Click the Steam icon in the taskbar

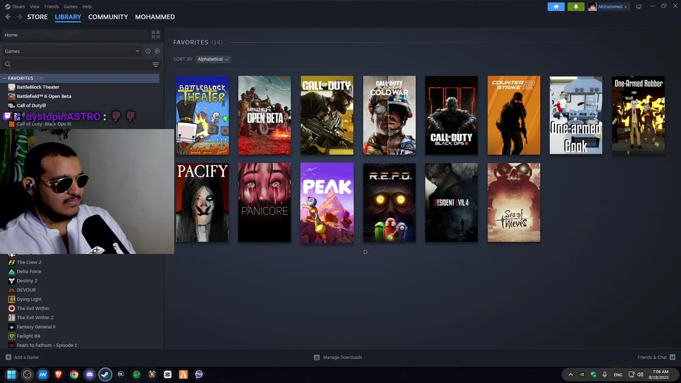[x=105, y=374]
